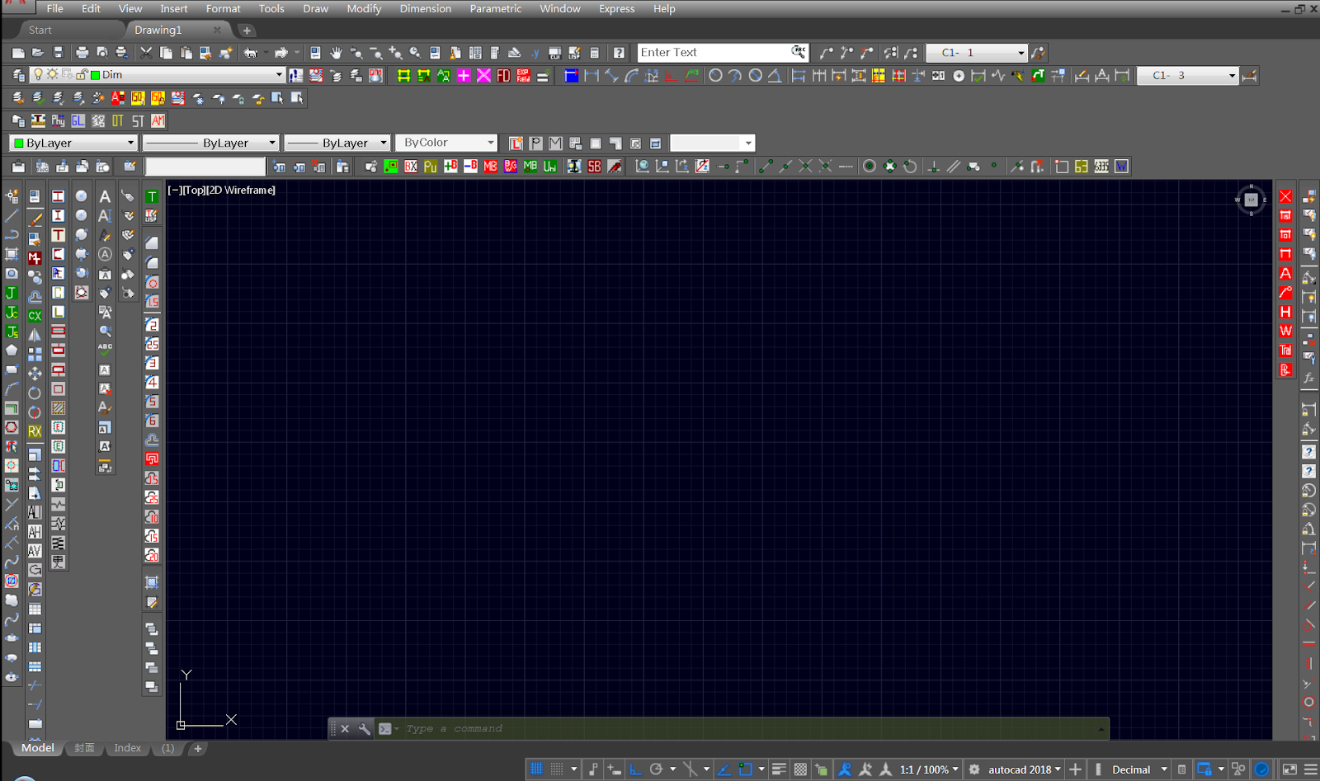
Task: Click the Plot printer icon
Action: [82, 53]
